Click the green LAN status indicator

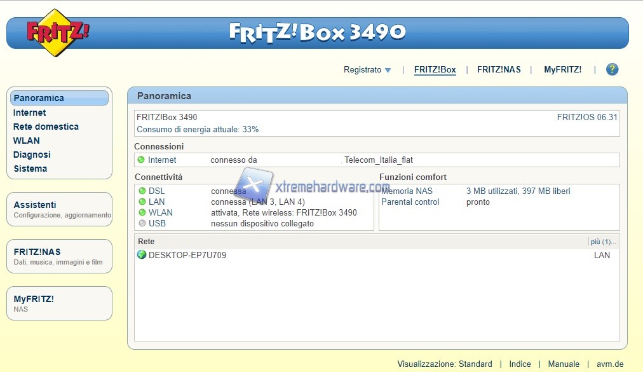[142, 202]
